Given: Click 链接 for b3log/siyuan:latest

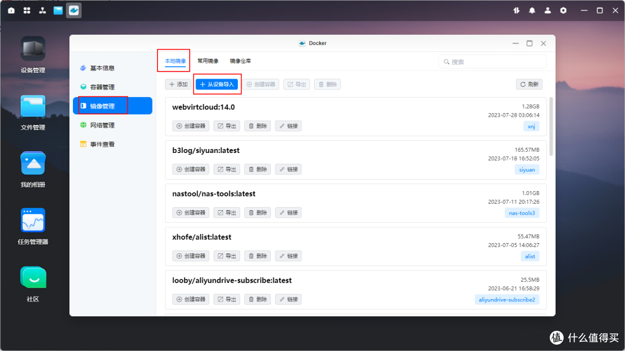Looking at the screenshot, I should click(x=288, y=169).
